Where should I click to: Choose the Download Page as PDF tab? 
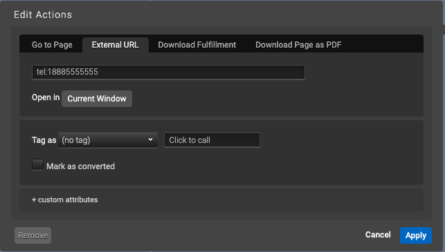pyautogui.click(x=298, y=45)
